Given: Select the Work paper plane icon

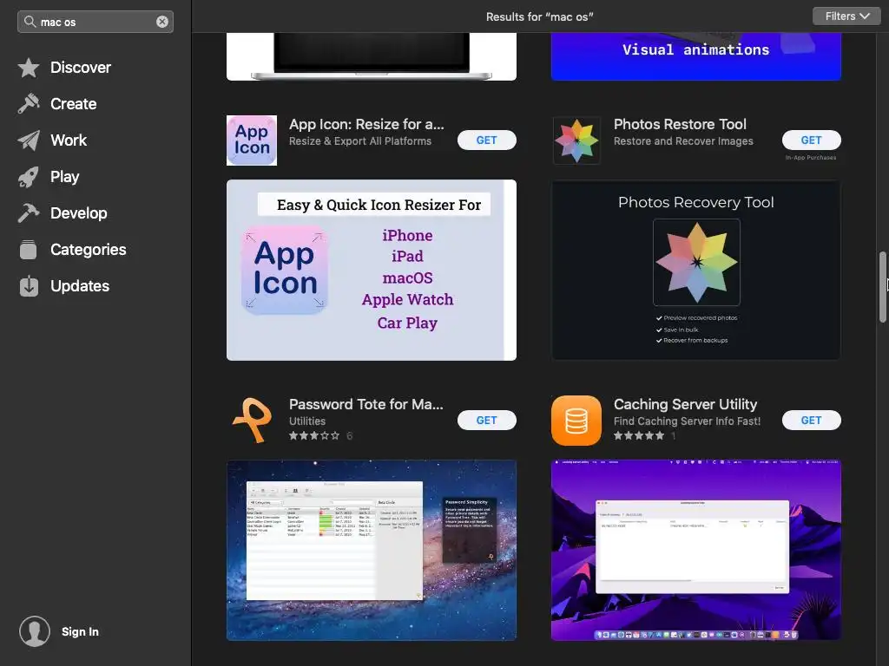Looking at the screenshot, I should pos(29,140).
